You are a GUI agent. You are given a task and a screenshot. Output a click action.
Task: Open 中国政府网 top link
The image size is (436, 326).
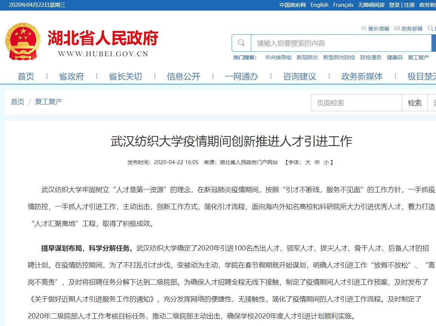293,5
